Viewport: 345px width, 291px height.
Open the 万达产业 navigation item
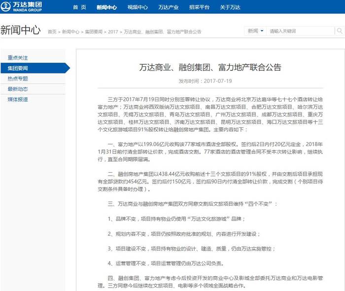pos(169,7)
